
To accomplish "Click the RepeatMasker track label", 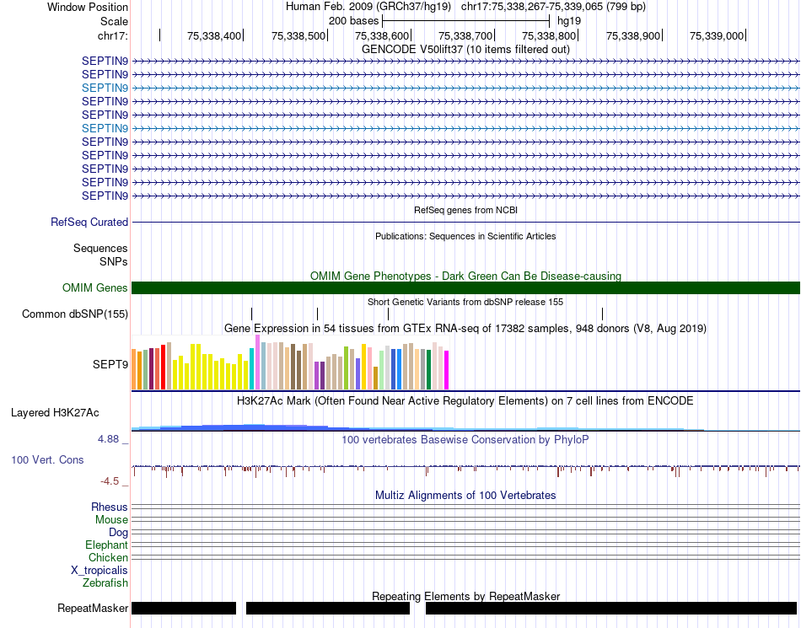I will (x=93, y=608).
